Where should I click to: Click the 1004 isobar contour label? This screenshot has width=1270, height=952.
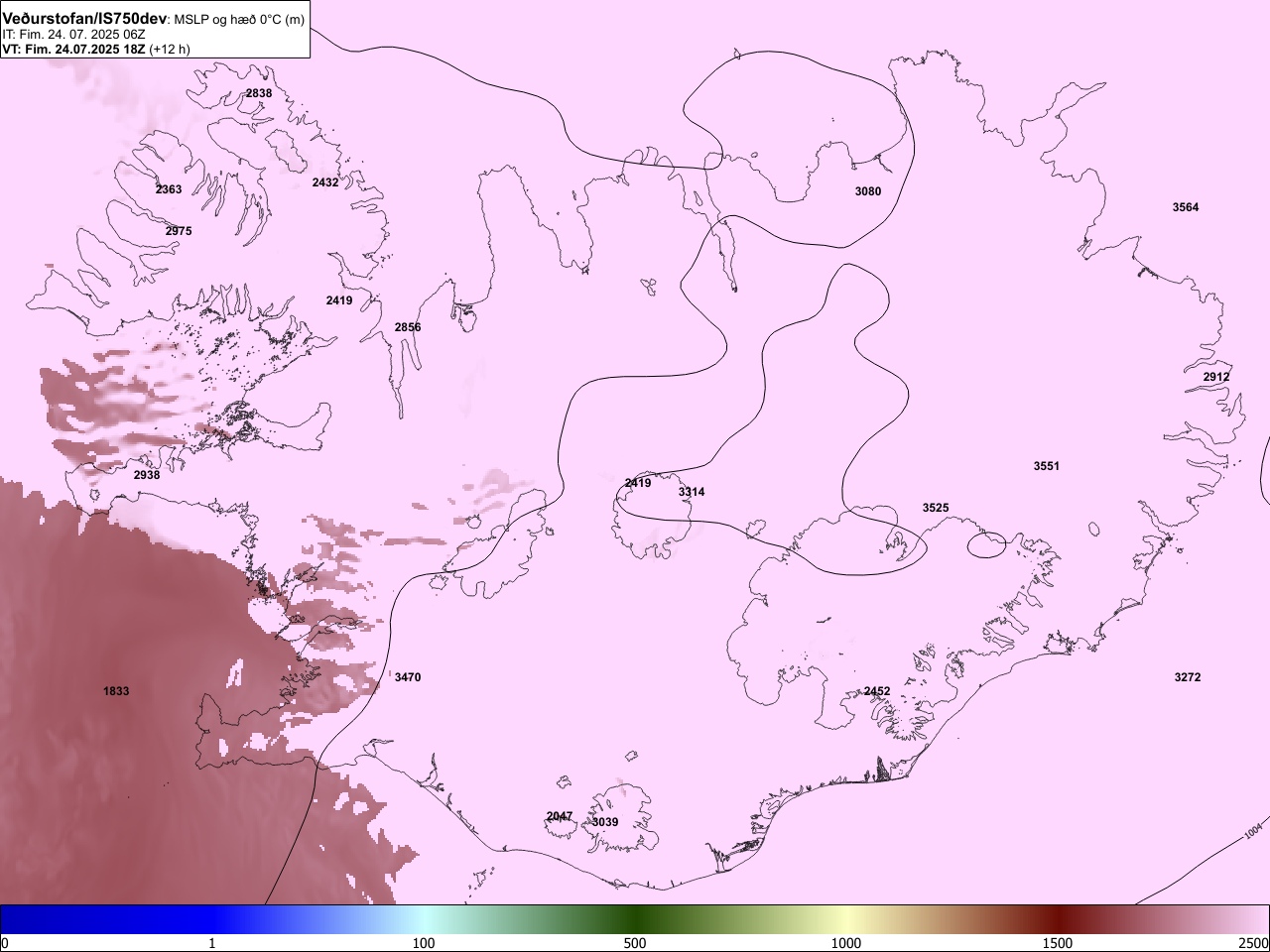1253,829
